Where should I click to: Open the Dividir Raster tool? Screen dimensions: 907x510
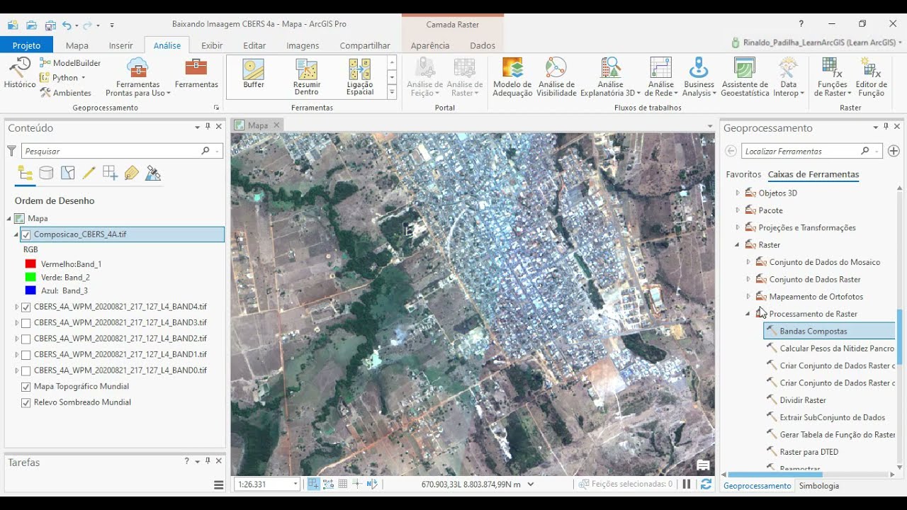click(x=803, y=400)
